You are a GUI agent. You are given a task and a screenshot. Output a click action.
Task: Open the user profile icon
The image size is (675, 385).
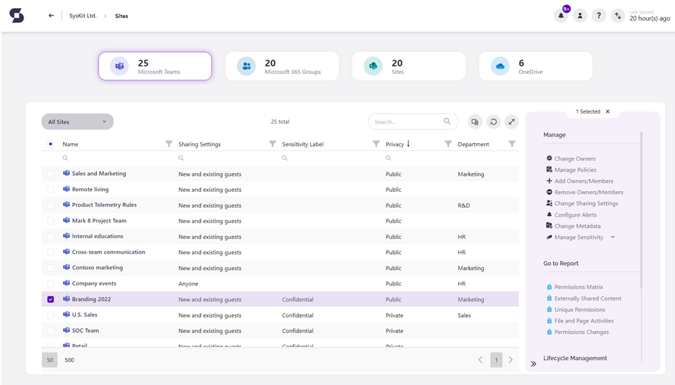(x=580, y=16)
